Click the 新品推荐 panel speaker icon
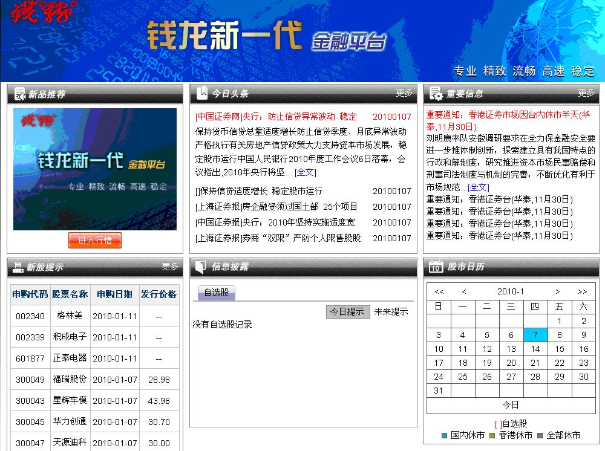 (20, 94)
